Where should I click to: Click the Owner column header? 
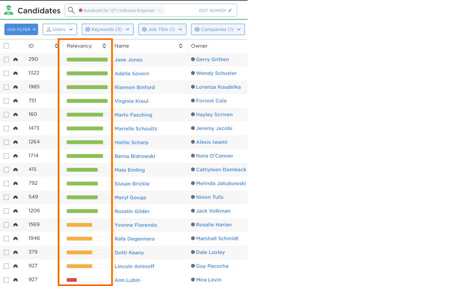pyautogui.click(x=199, y=46)
